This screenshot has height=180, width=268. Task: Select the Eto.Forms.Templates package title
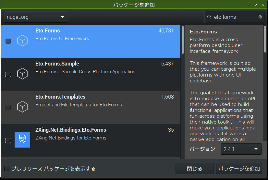point(60,97)
